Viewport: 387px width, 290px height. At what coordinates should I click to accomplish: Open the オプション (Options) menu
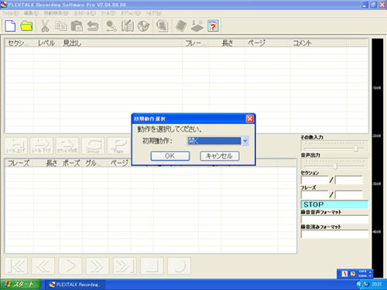pos(131,13)
